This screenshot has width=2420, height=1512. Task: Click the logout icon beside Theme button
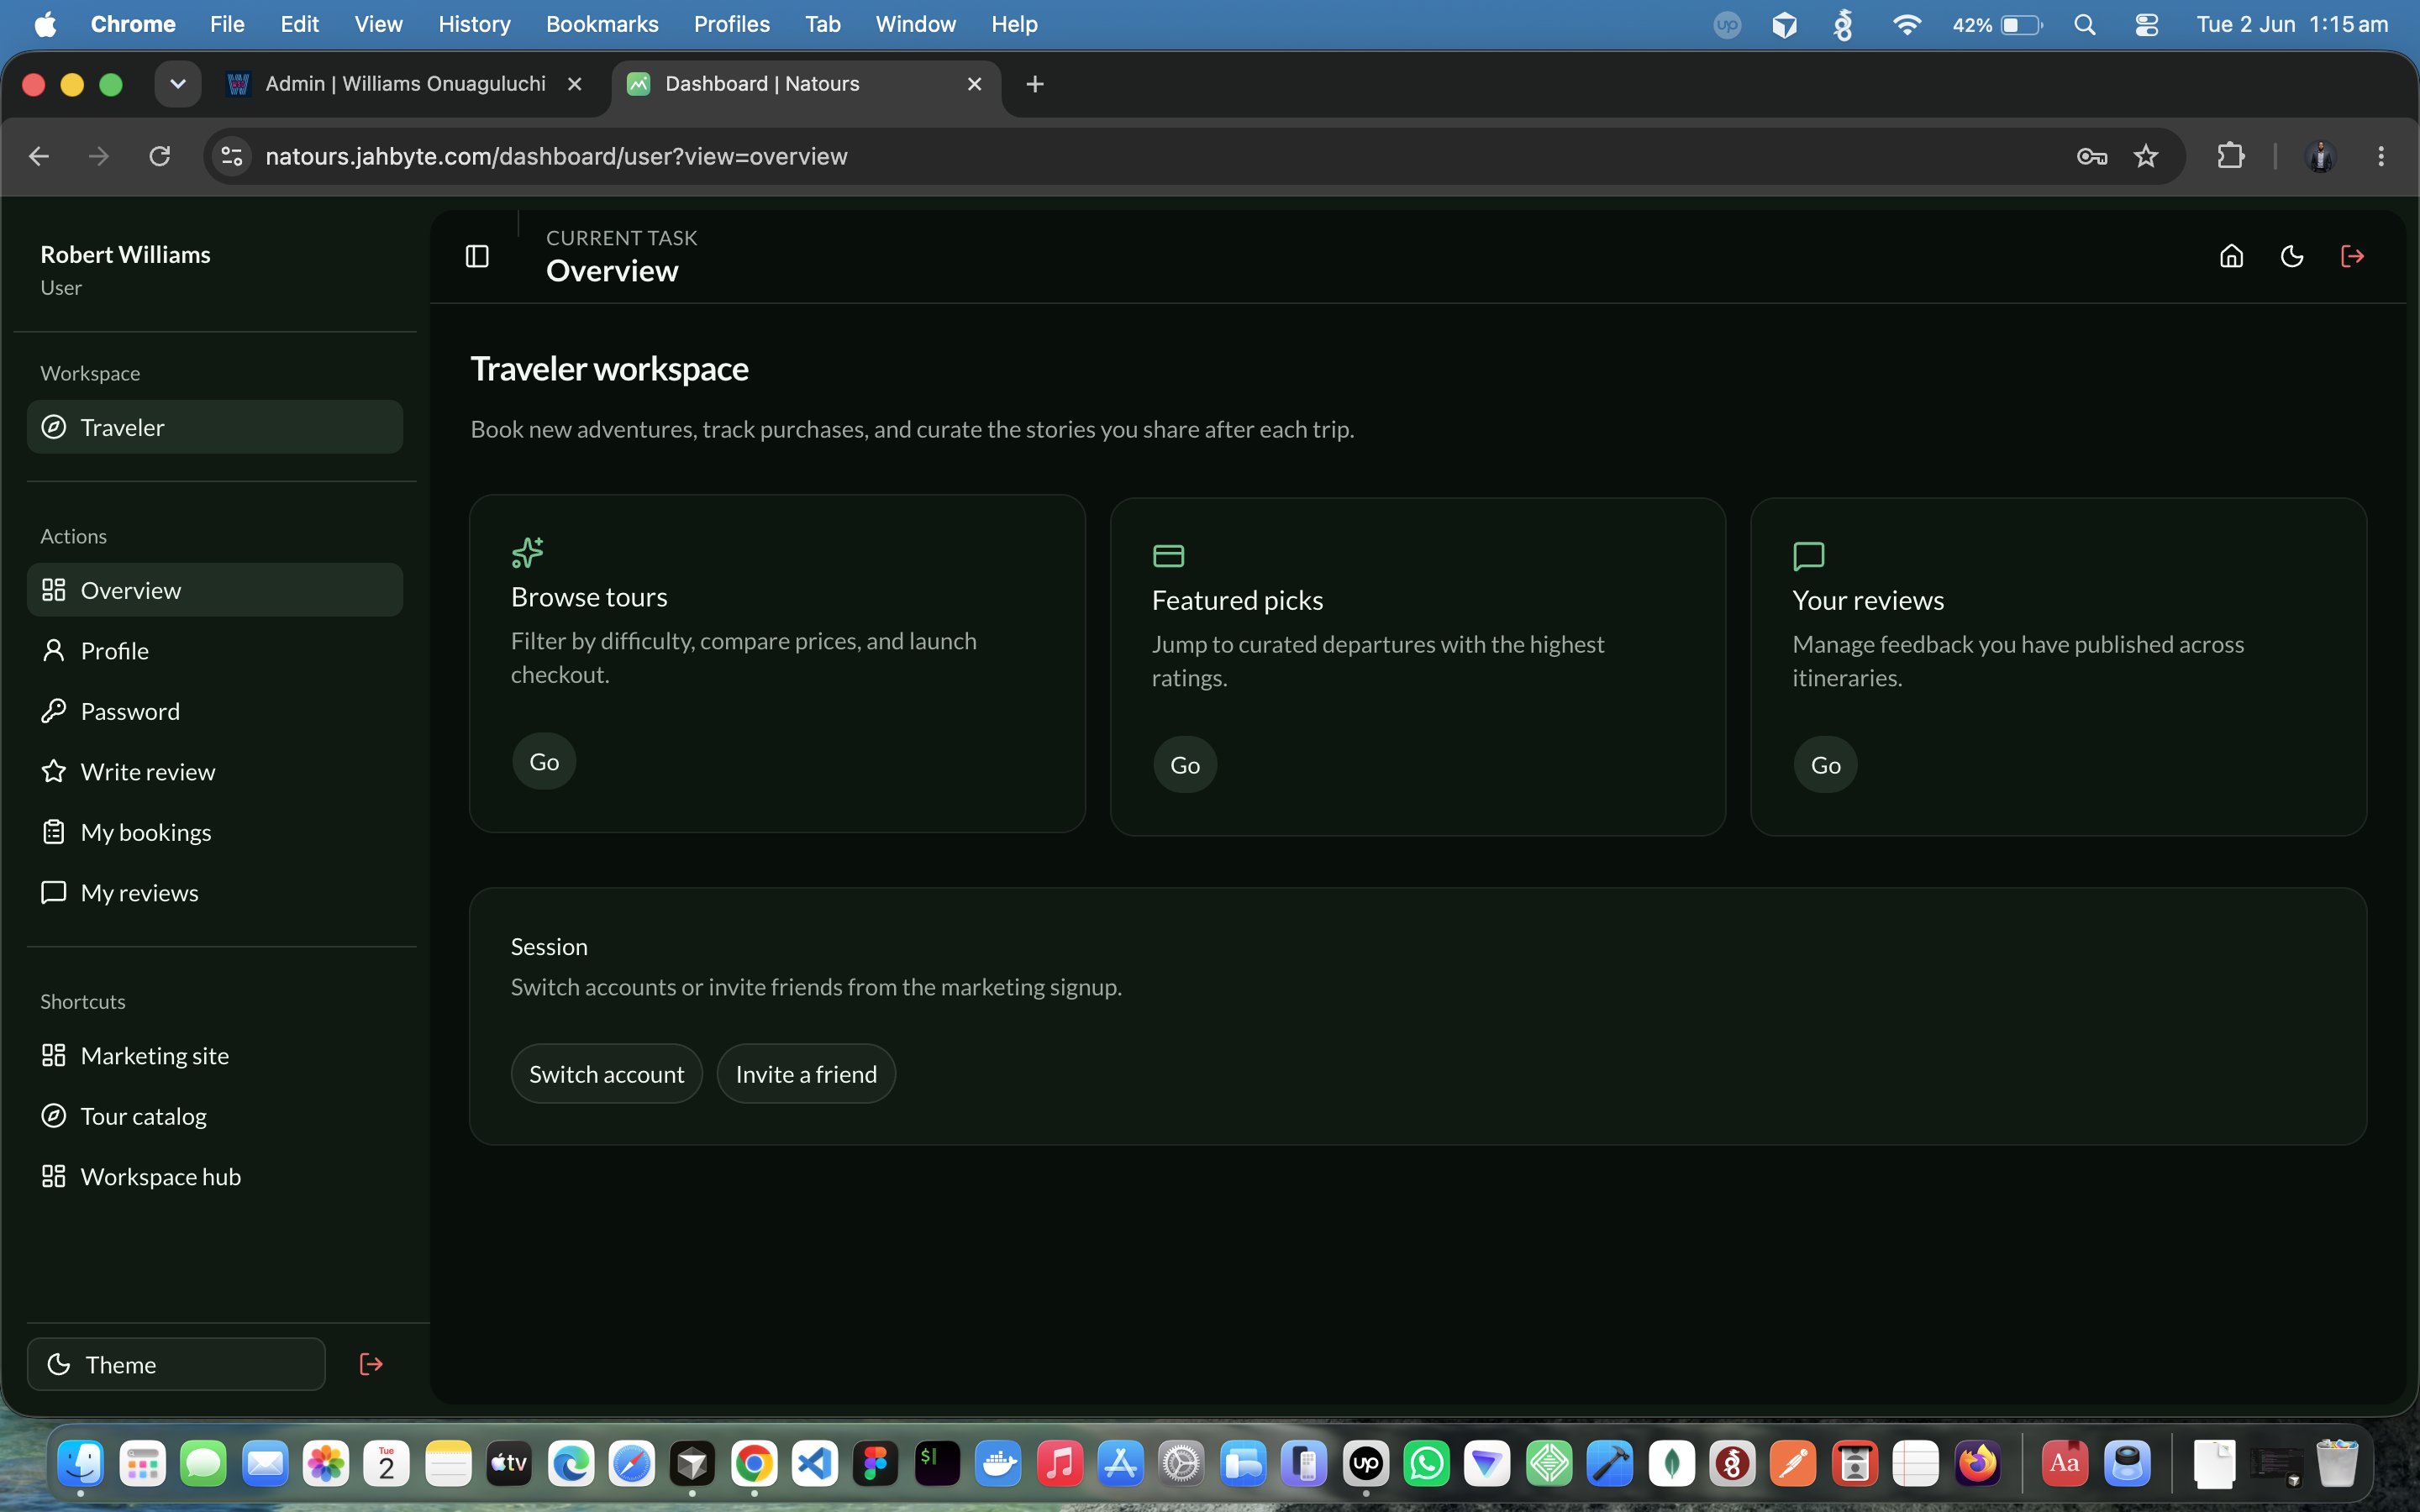(371, 1364)
